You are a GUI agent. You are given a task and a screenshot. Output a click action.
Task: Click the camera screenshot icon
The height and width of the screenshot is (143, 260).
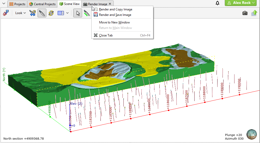(x=245, y=13)
